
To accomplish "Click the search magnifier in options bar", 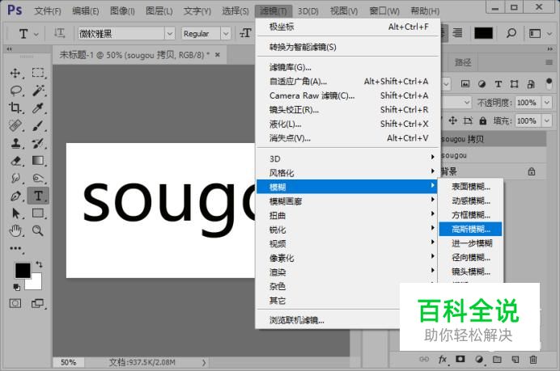I will 511,33.
